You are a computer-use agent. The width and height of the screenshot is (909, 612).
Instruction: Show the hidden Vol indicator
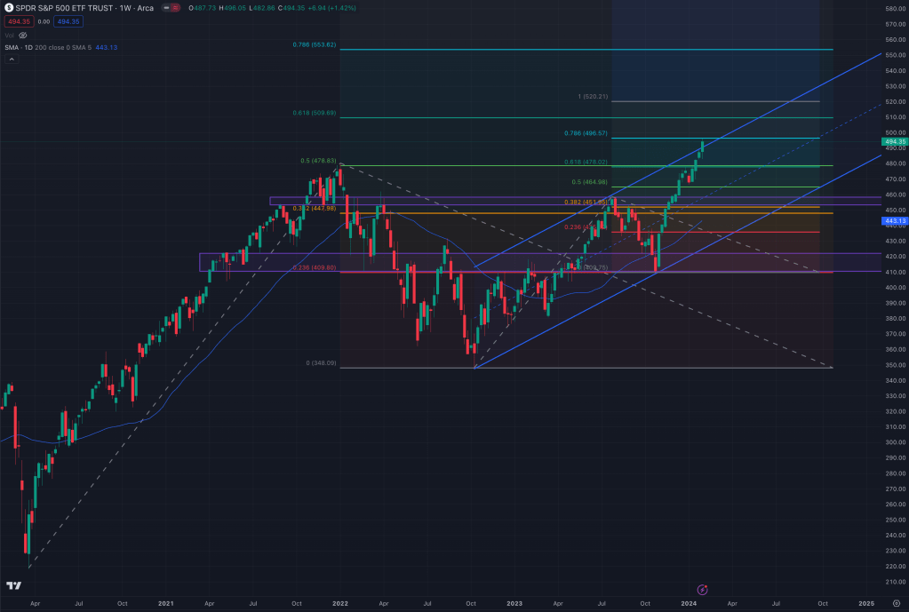click(x=23, y=36)
